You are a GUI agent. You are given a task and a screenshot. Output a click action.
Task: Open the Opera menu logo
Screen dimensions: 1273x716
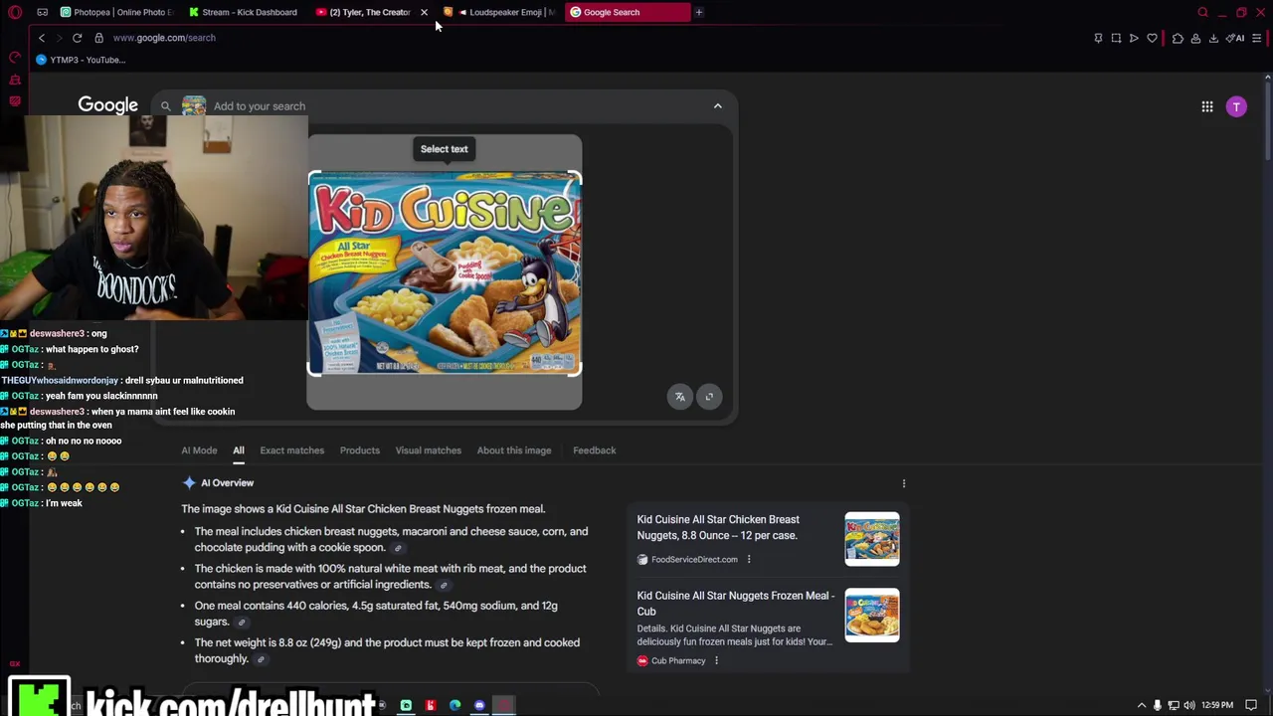click(x=16, y=12)
